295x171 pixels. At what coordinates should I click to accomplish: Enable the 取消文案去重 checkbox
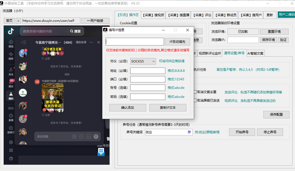click(195, 92)
